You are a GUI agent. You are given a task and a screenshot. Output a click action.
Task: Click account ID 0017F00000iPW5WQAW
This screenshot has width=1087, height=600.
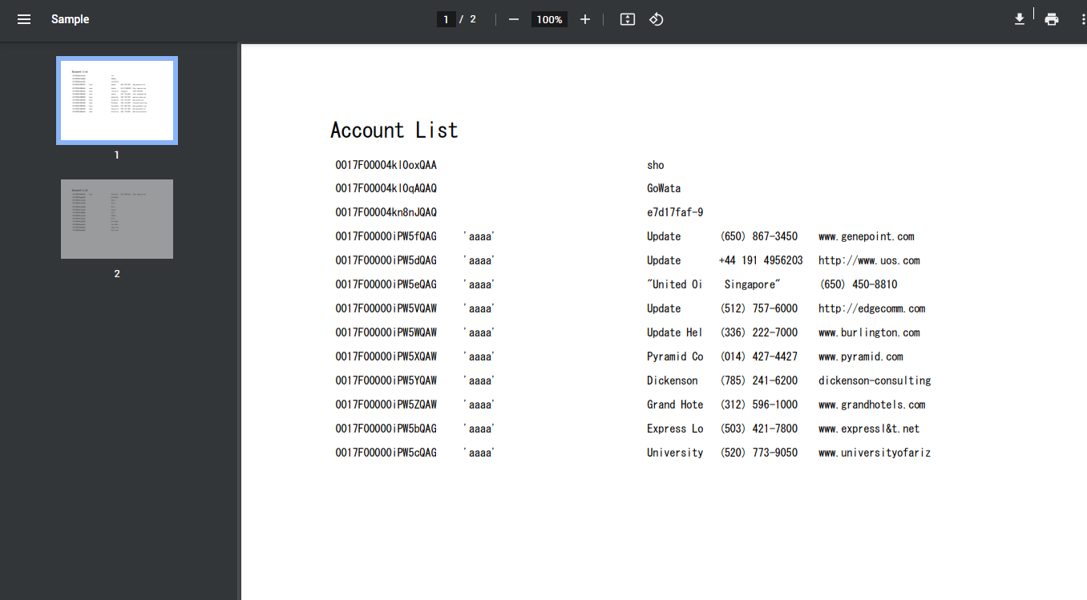pos(386,332)
